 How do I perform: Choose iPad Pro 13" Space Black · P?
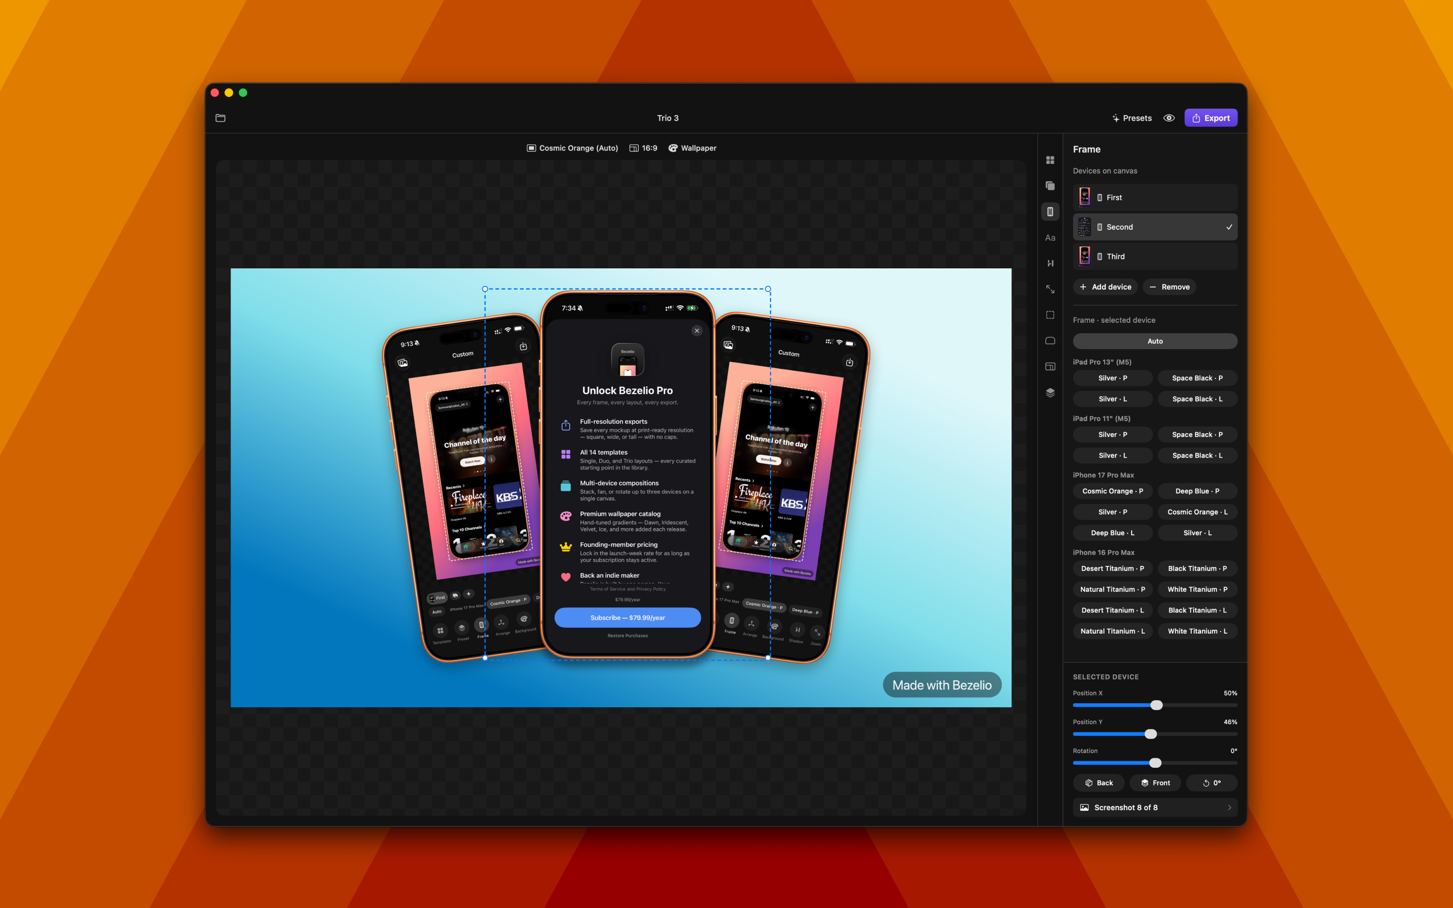click(x=1197, y=378)
